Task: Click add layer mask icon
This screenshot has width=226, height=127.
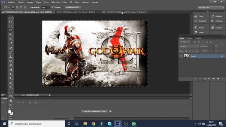Action: [x=205, y=79]
